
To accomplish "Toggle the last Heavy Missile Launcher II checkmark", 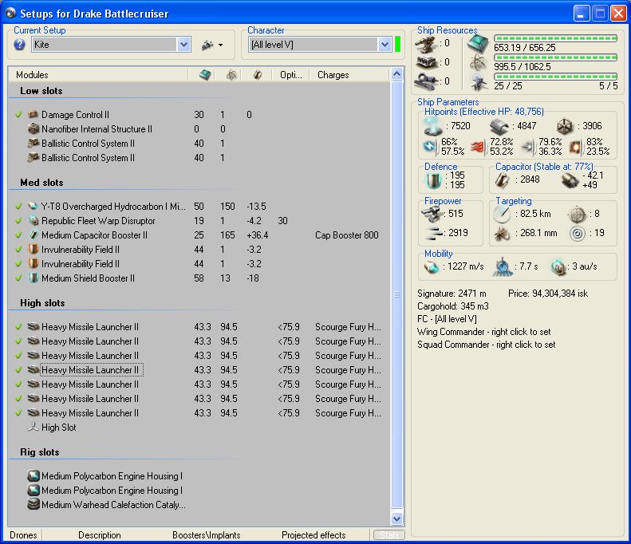I will [18, 413].
